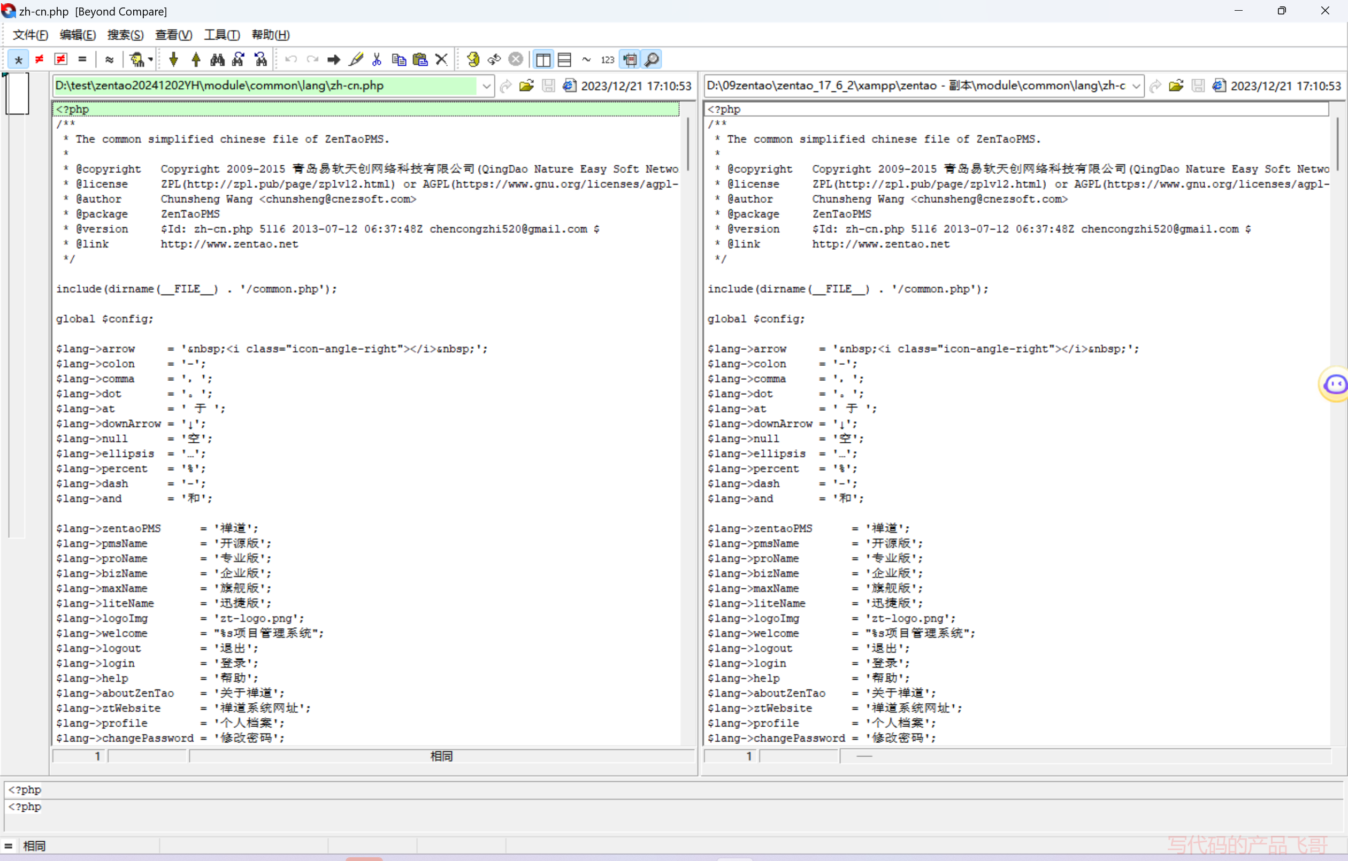Screen dimensions: 1348x861
Task: Copy to other side black arrow
Action: coord(334,59)
